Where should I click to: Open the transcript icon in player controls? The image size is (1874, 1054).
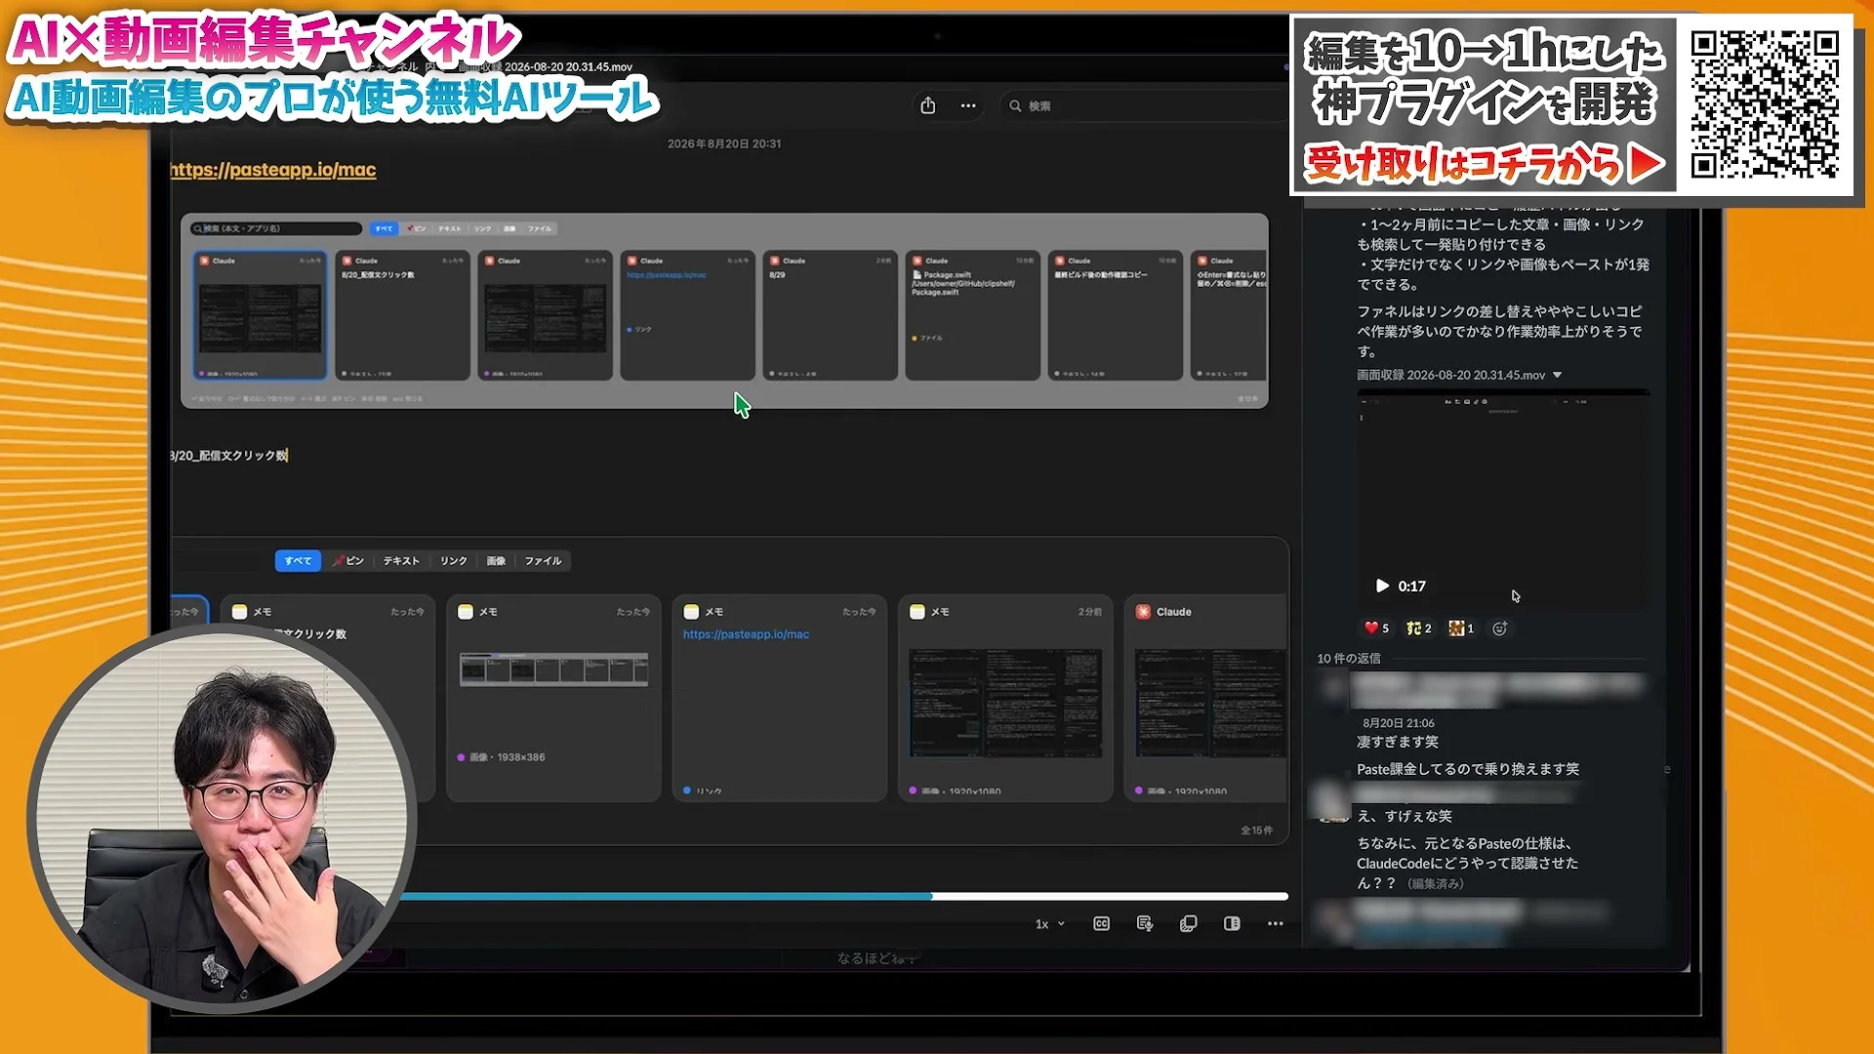(x=1145, y=923)
